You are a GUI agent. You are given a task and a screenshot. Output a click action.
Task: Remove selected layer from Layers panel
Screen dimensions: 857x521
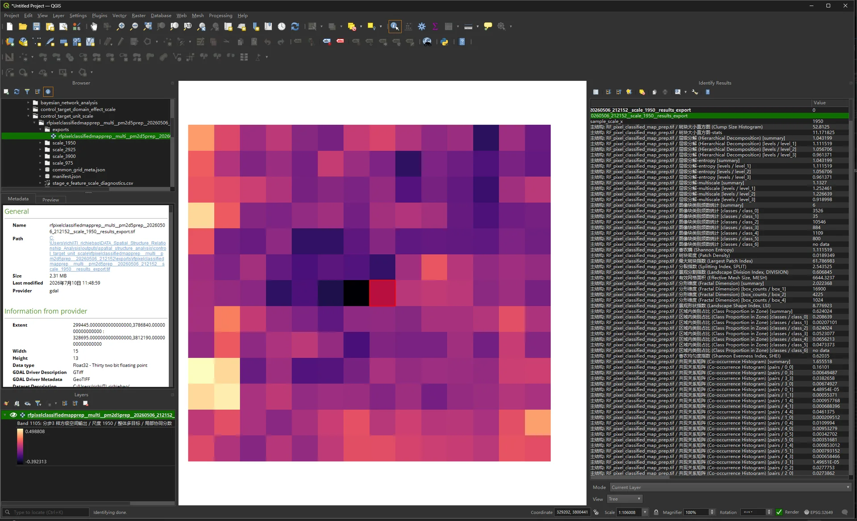pos(86,404)
